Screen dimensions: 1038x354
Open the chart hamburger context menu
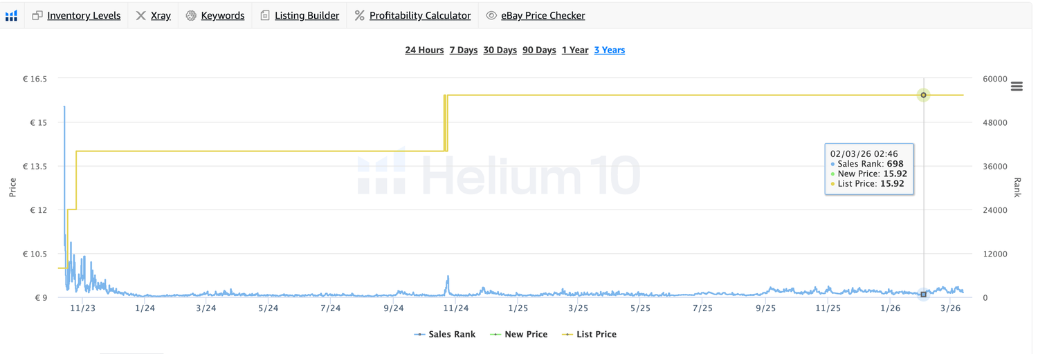1017,86
